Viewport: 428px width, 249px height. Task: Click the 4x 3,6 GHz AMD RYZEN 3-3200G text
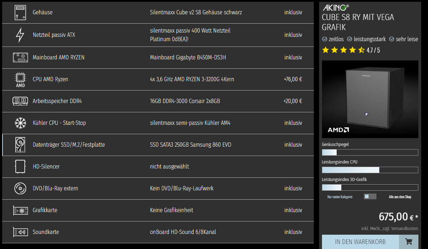(x=192, y=79)
